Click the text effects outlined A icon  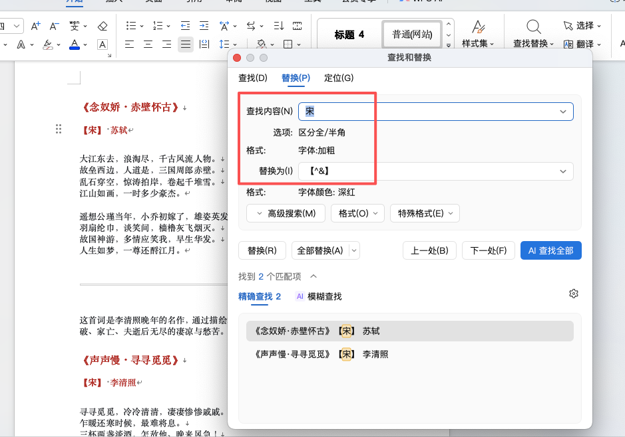tap(21, 44)
